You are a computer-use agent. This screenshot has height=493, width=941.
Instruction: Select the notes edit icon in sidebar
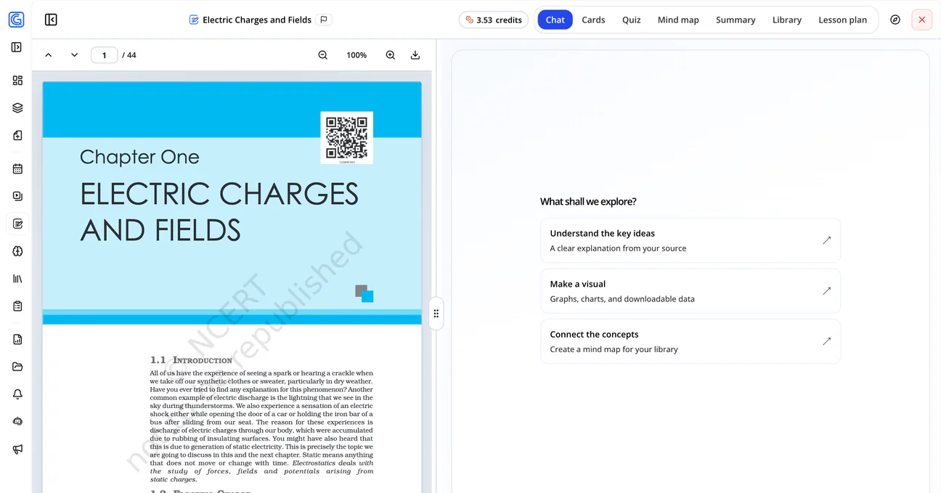point(17,224)
